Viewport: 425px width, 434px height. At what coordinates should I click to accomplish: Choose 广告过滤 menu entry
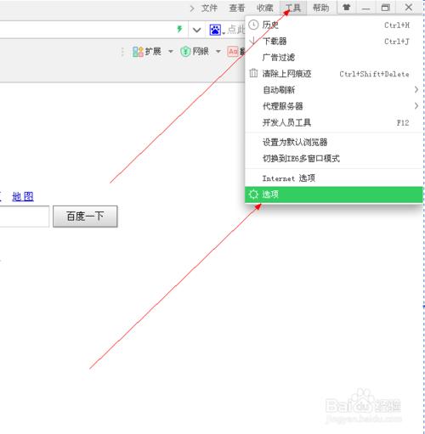tap(334, 58)
